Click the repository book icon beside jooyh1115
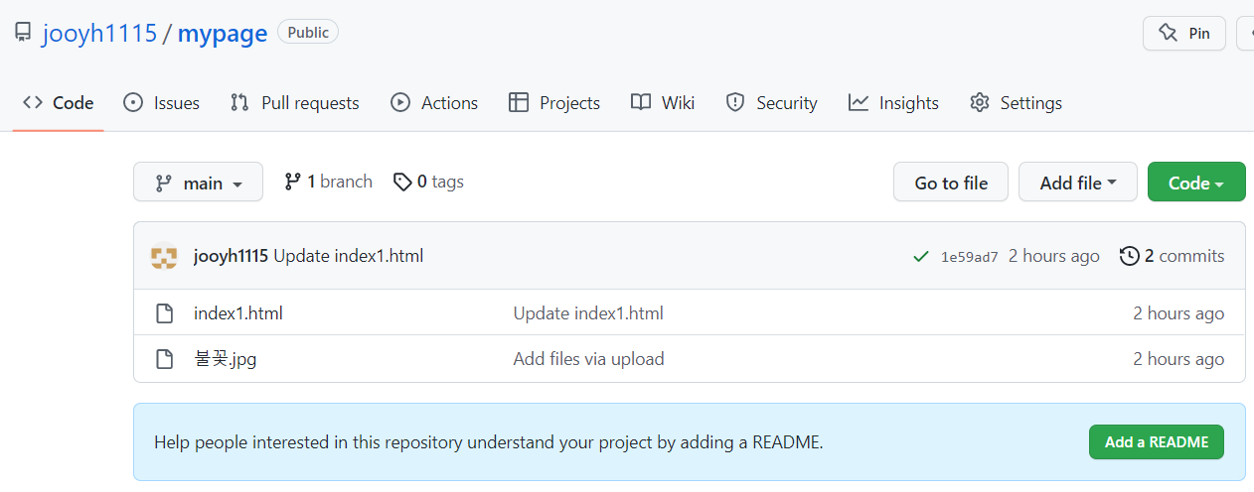This screenshot has height=492, width=1254. point(22,33)
